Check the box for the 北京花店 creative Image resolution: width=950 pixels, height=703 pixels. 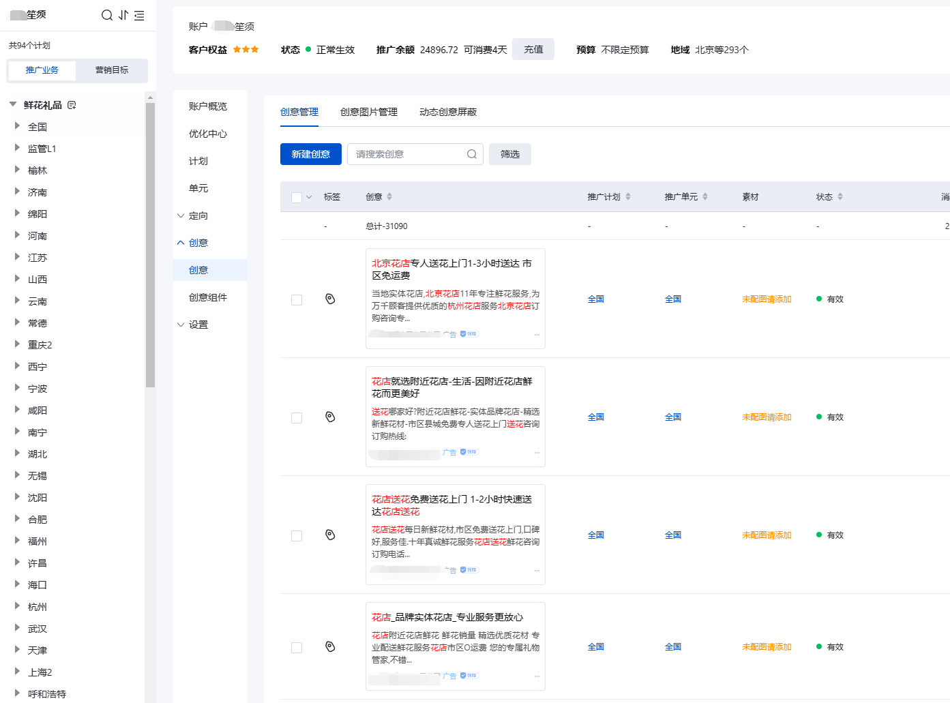(x=297, y=299)
